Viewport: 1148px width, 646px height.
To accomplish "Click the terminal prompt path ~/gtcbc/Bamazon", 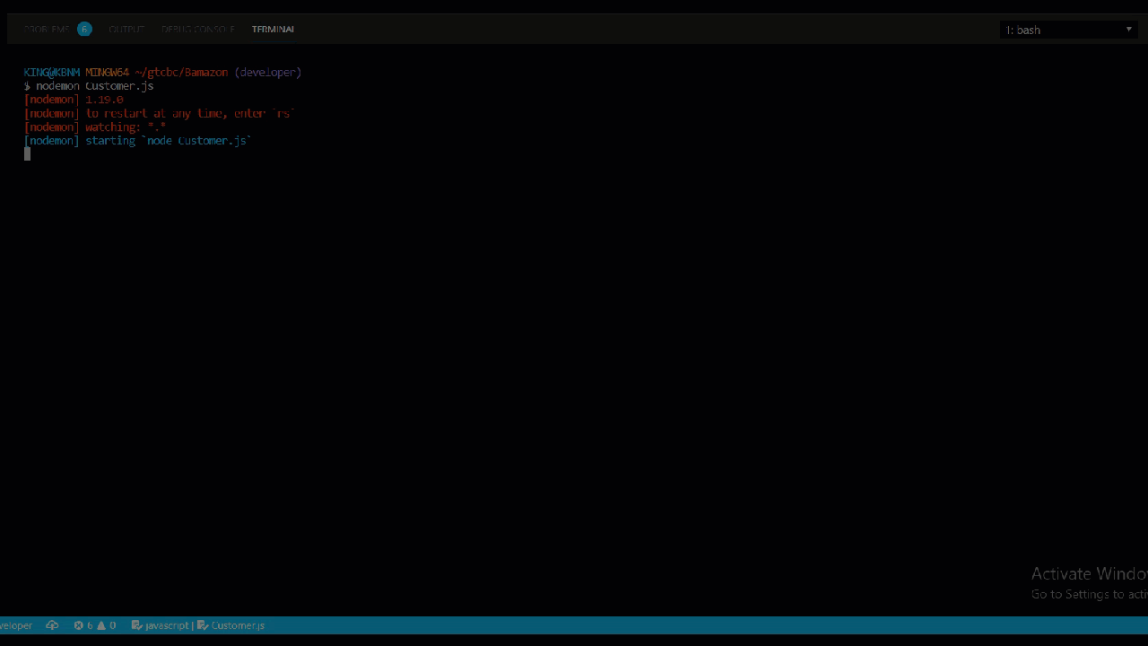I will [x=181, y=72].
